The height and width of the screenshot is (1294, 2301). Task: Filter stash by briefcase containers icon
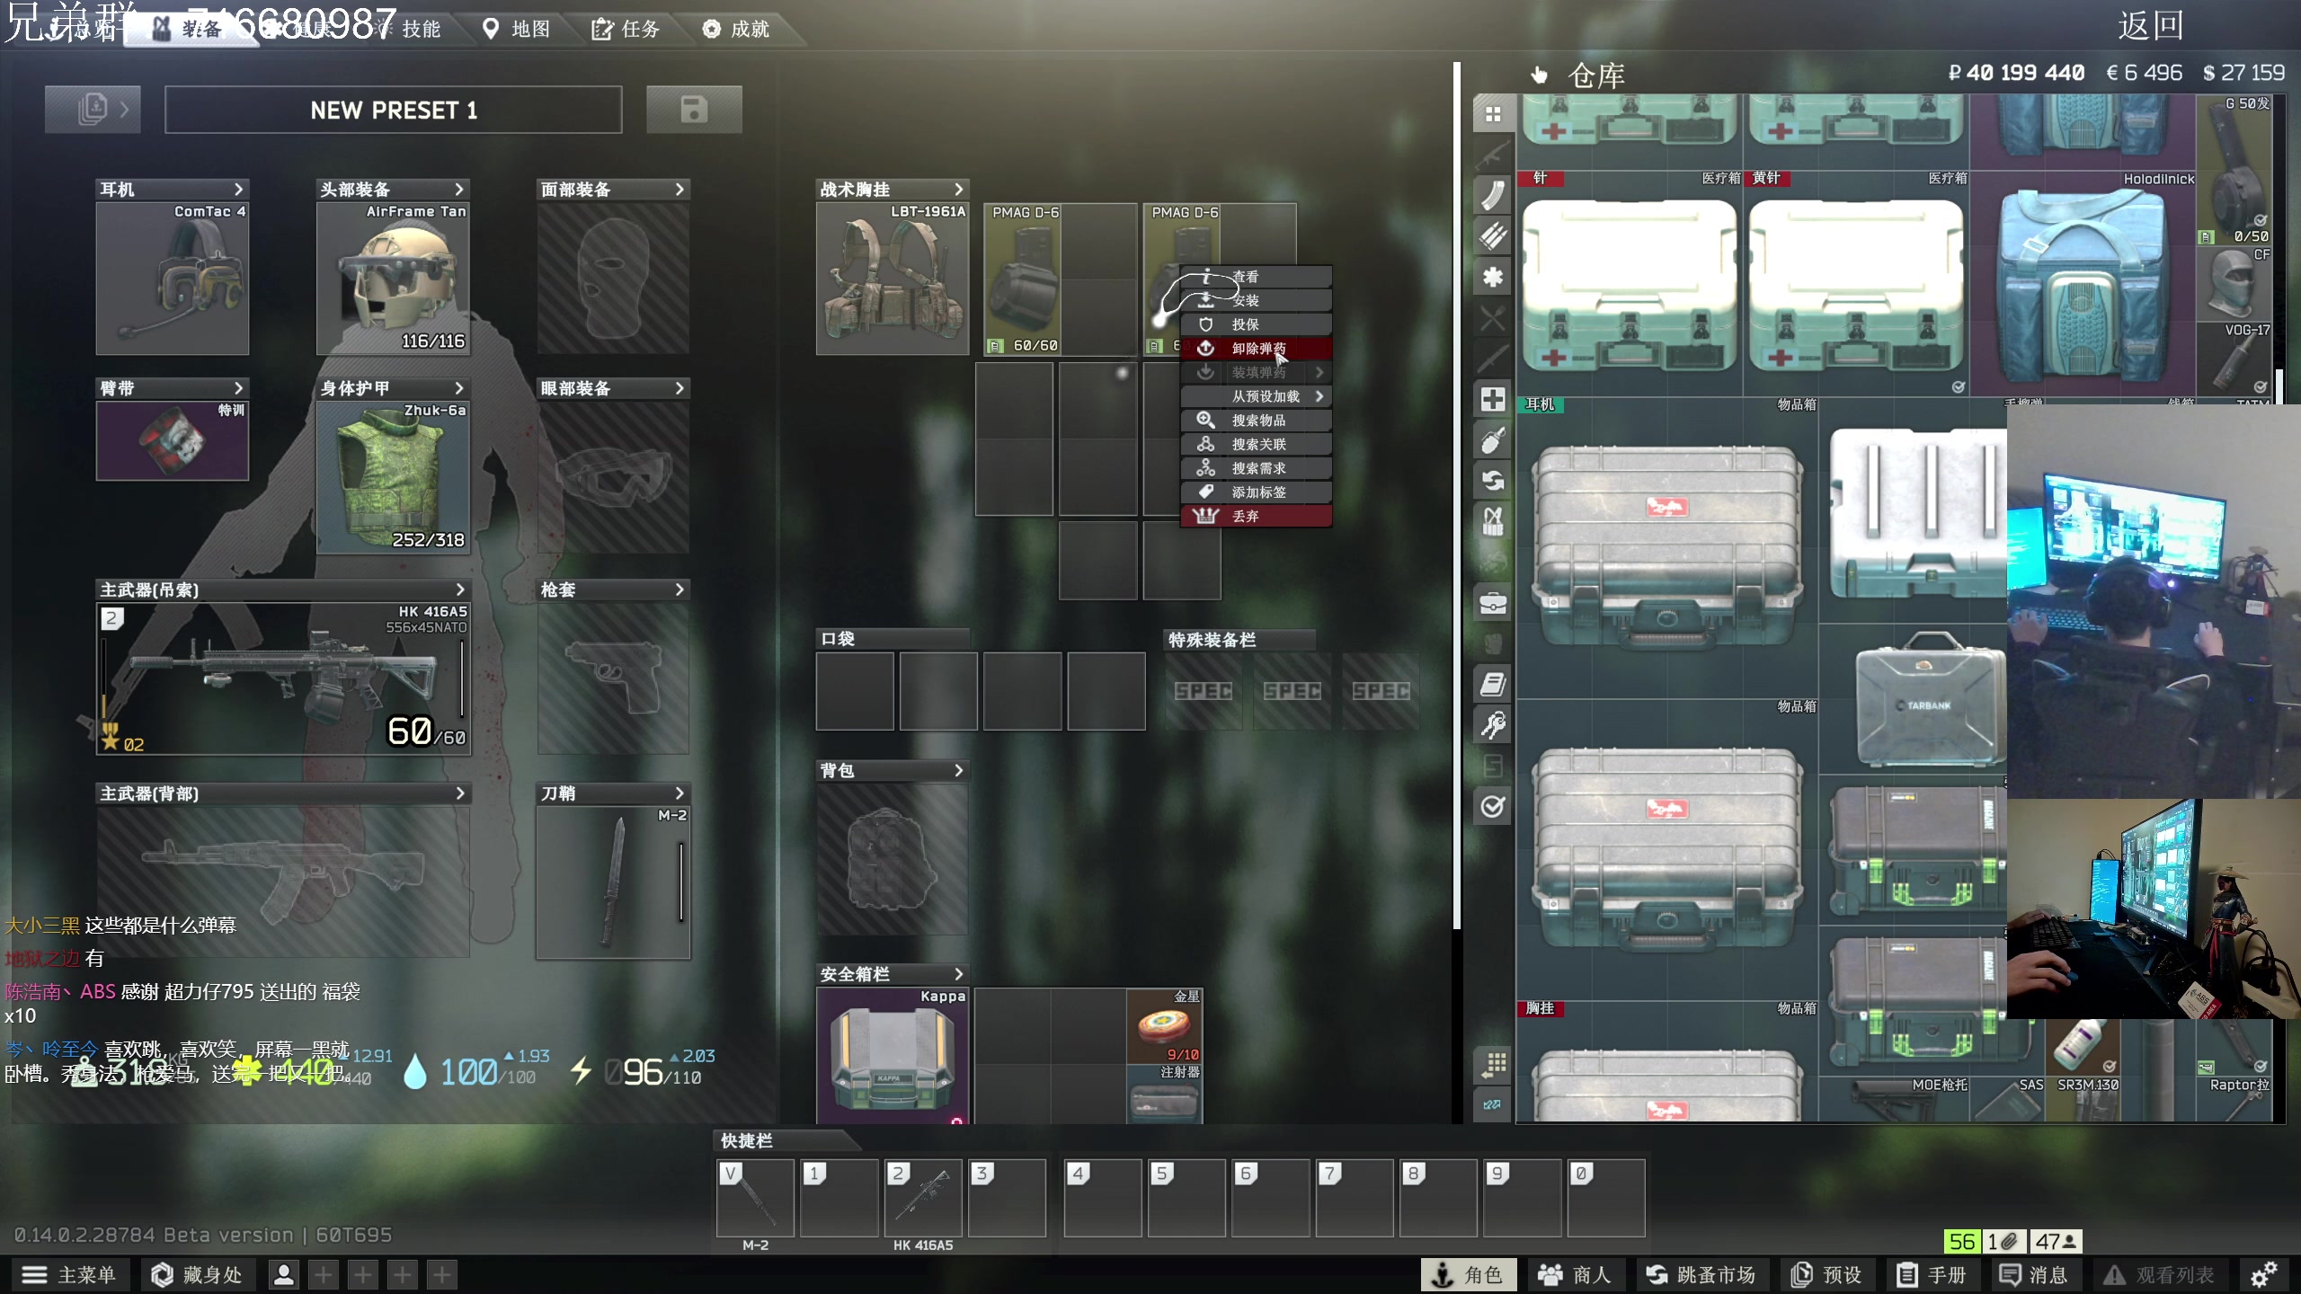(x=1493, y=603)
